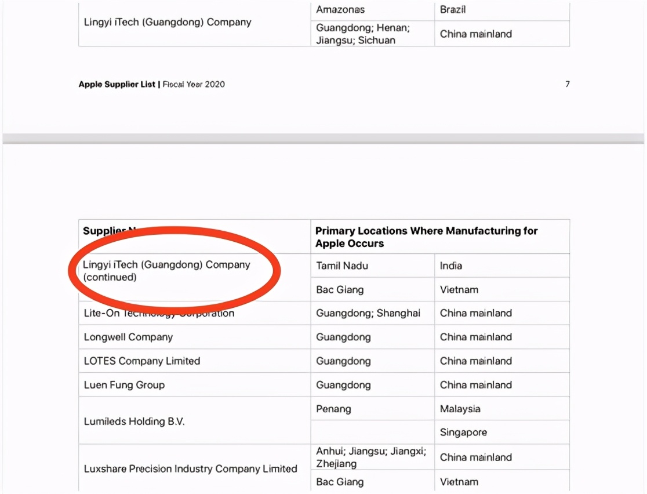
Task: Click the "Longwell Company" supplier name
Action: click(128, 337)
